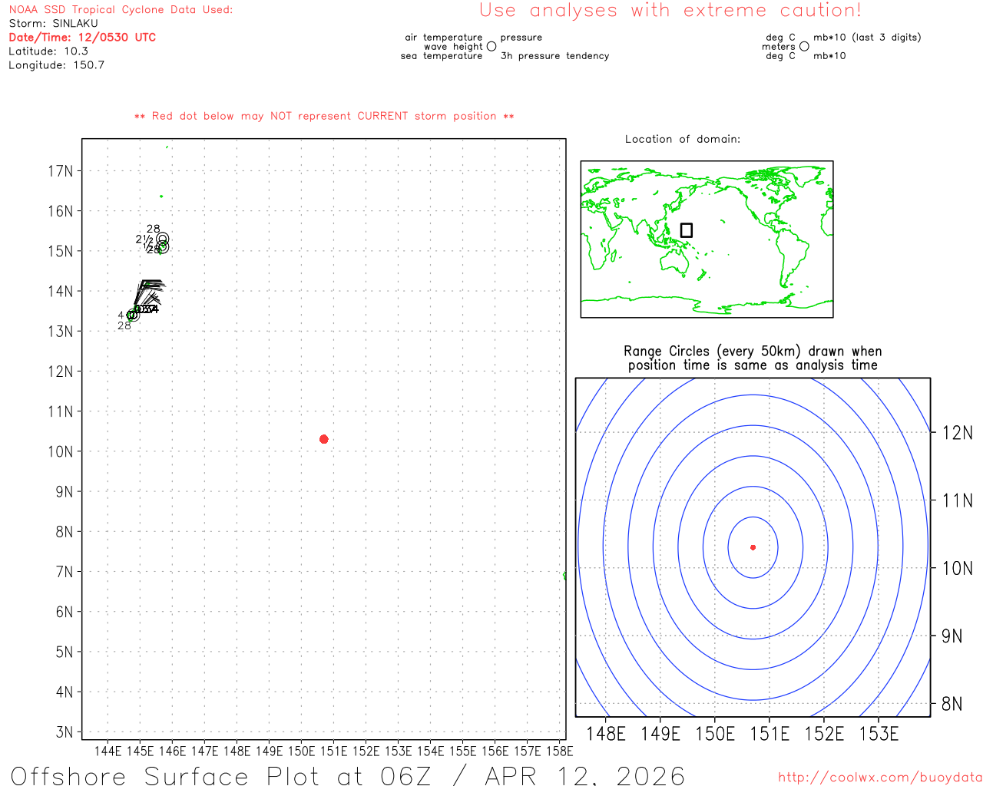Click the 154E label on main map axis

(430, 751)
